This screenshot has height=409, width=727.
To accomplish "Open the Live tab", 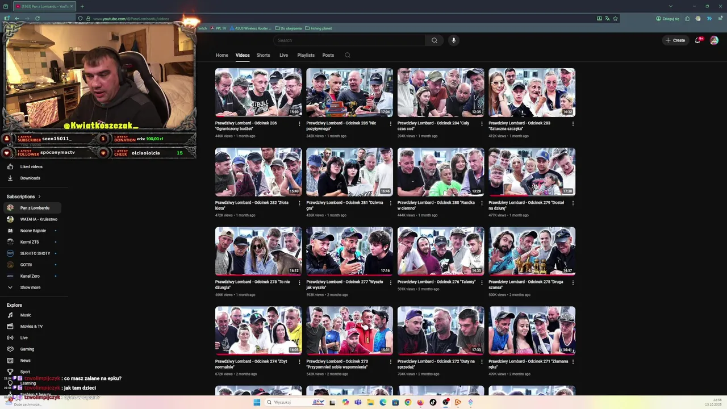I will 283,55.
